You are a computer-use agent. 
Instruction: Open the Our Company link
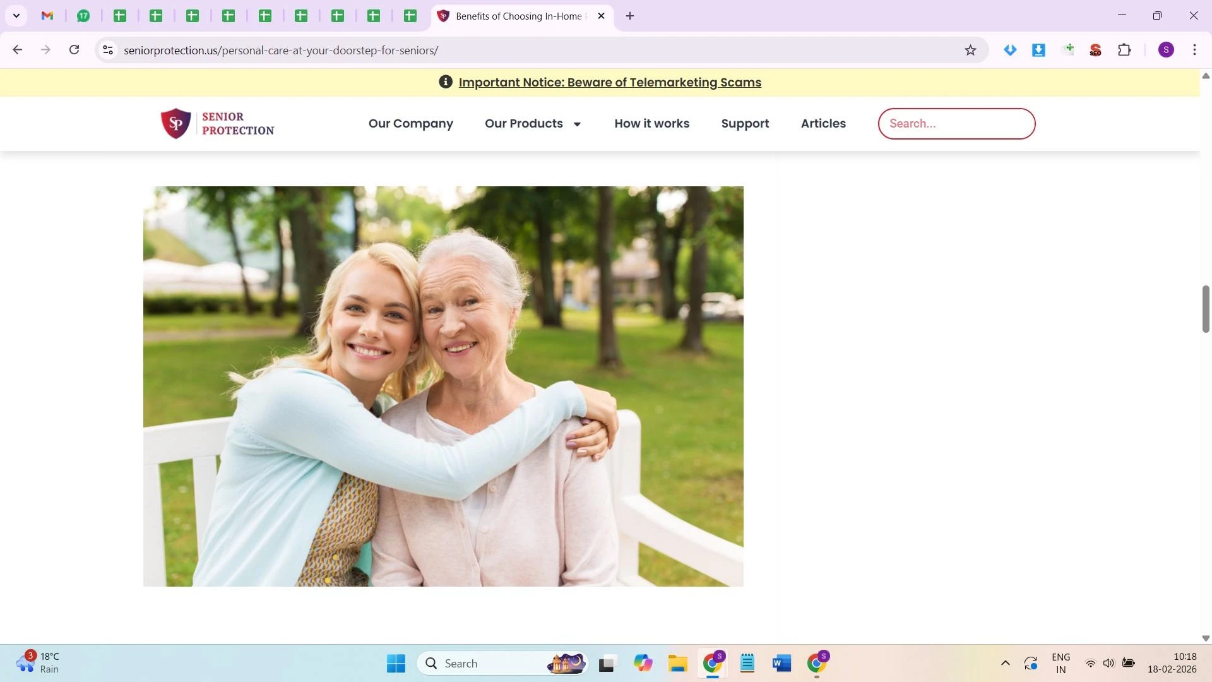[410, 124]
